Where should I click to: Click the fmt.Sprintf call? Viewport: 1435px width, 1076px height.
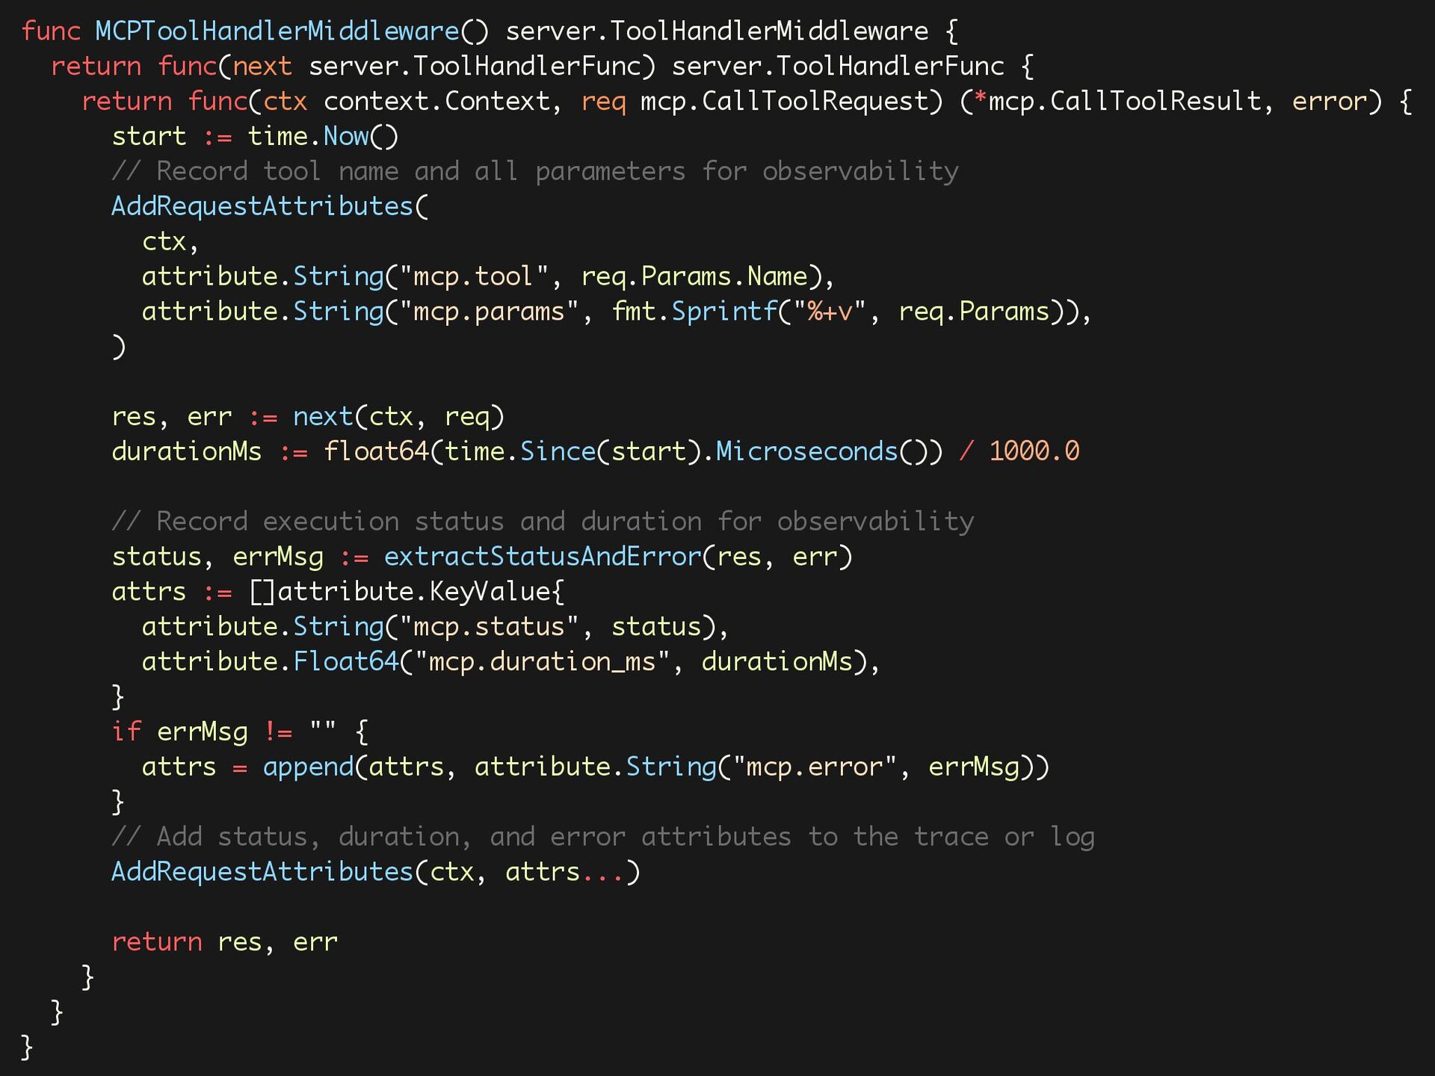(x=694, y=312)
